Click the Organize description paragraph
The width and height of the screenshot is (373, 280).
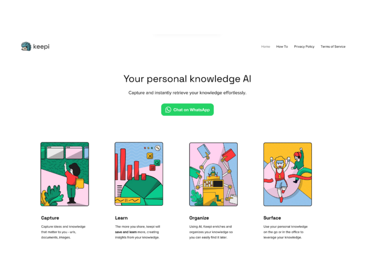click(211, 232)
